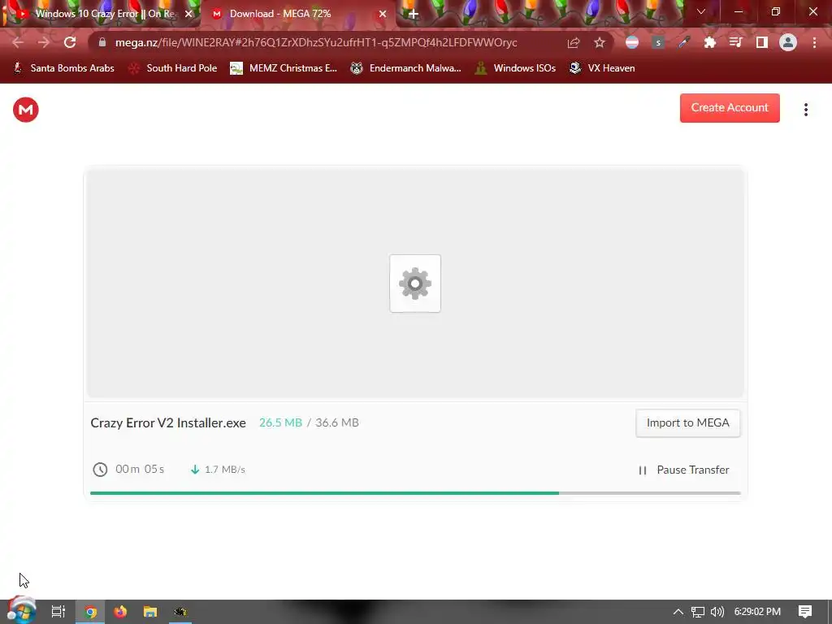Image resolution: width=832 pixels, height=624 pixels.
Task: Go forward in browser history
Action: tap(44, 42)
